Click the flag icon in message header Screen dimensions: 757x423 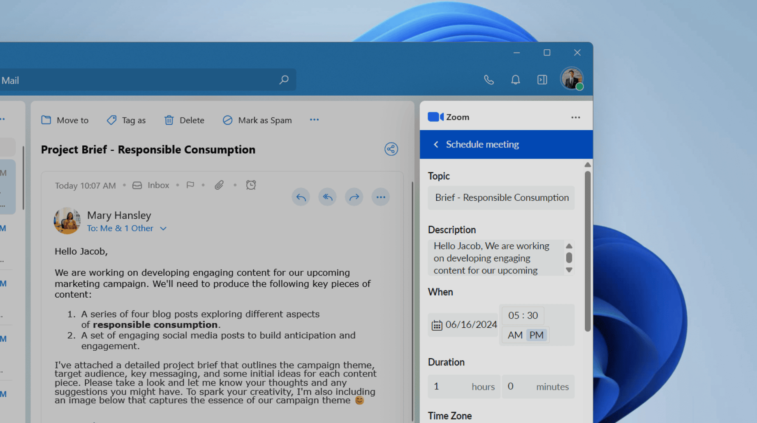point(190,185)
